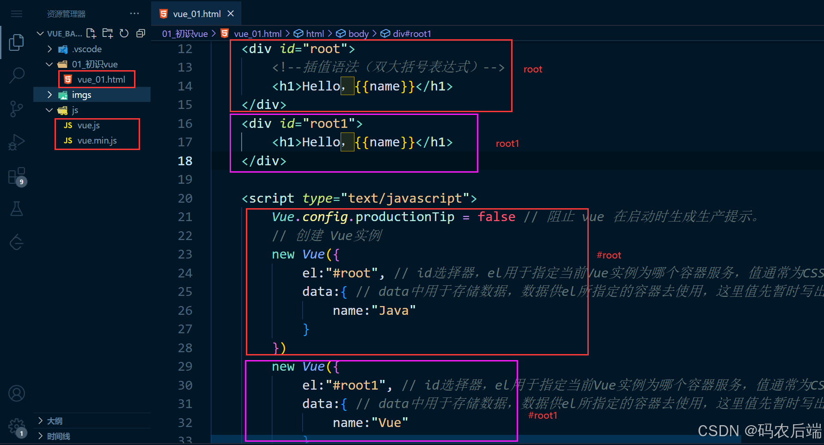Click the New File icon in explorer

91,33
